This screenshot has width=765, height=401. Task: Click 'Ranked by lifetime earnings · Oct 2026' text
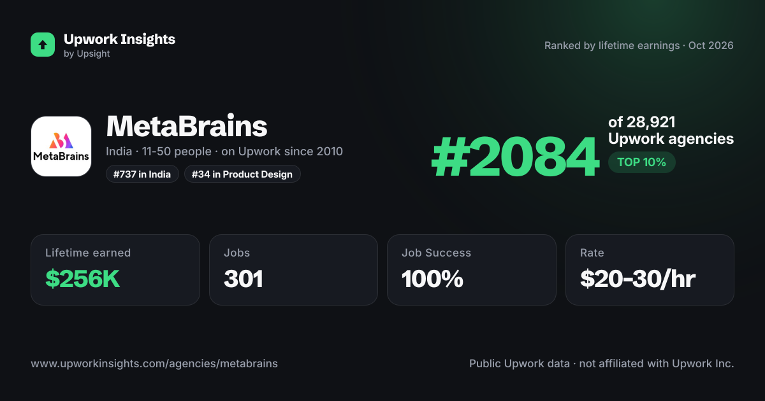[x=639, y=46]
